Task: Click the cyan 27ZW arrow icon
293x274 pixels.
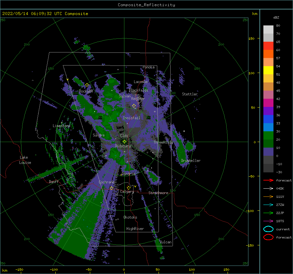Action: (268, 205)
